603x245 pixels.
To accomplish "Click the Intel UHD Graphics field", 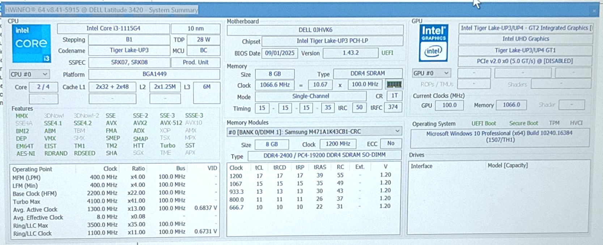I will tap(525, 39).
